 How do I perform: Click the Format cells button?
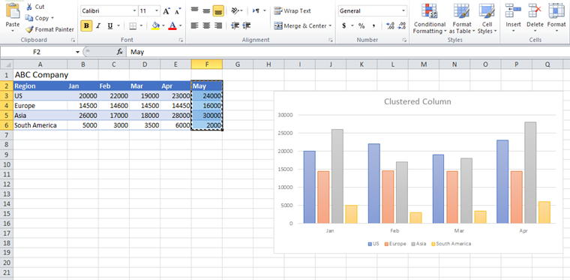coord(556,17)
